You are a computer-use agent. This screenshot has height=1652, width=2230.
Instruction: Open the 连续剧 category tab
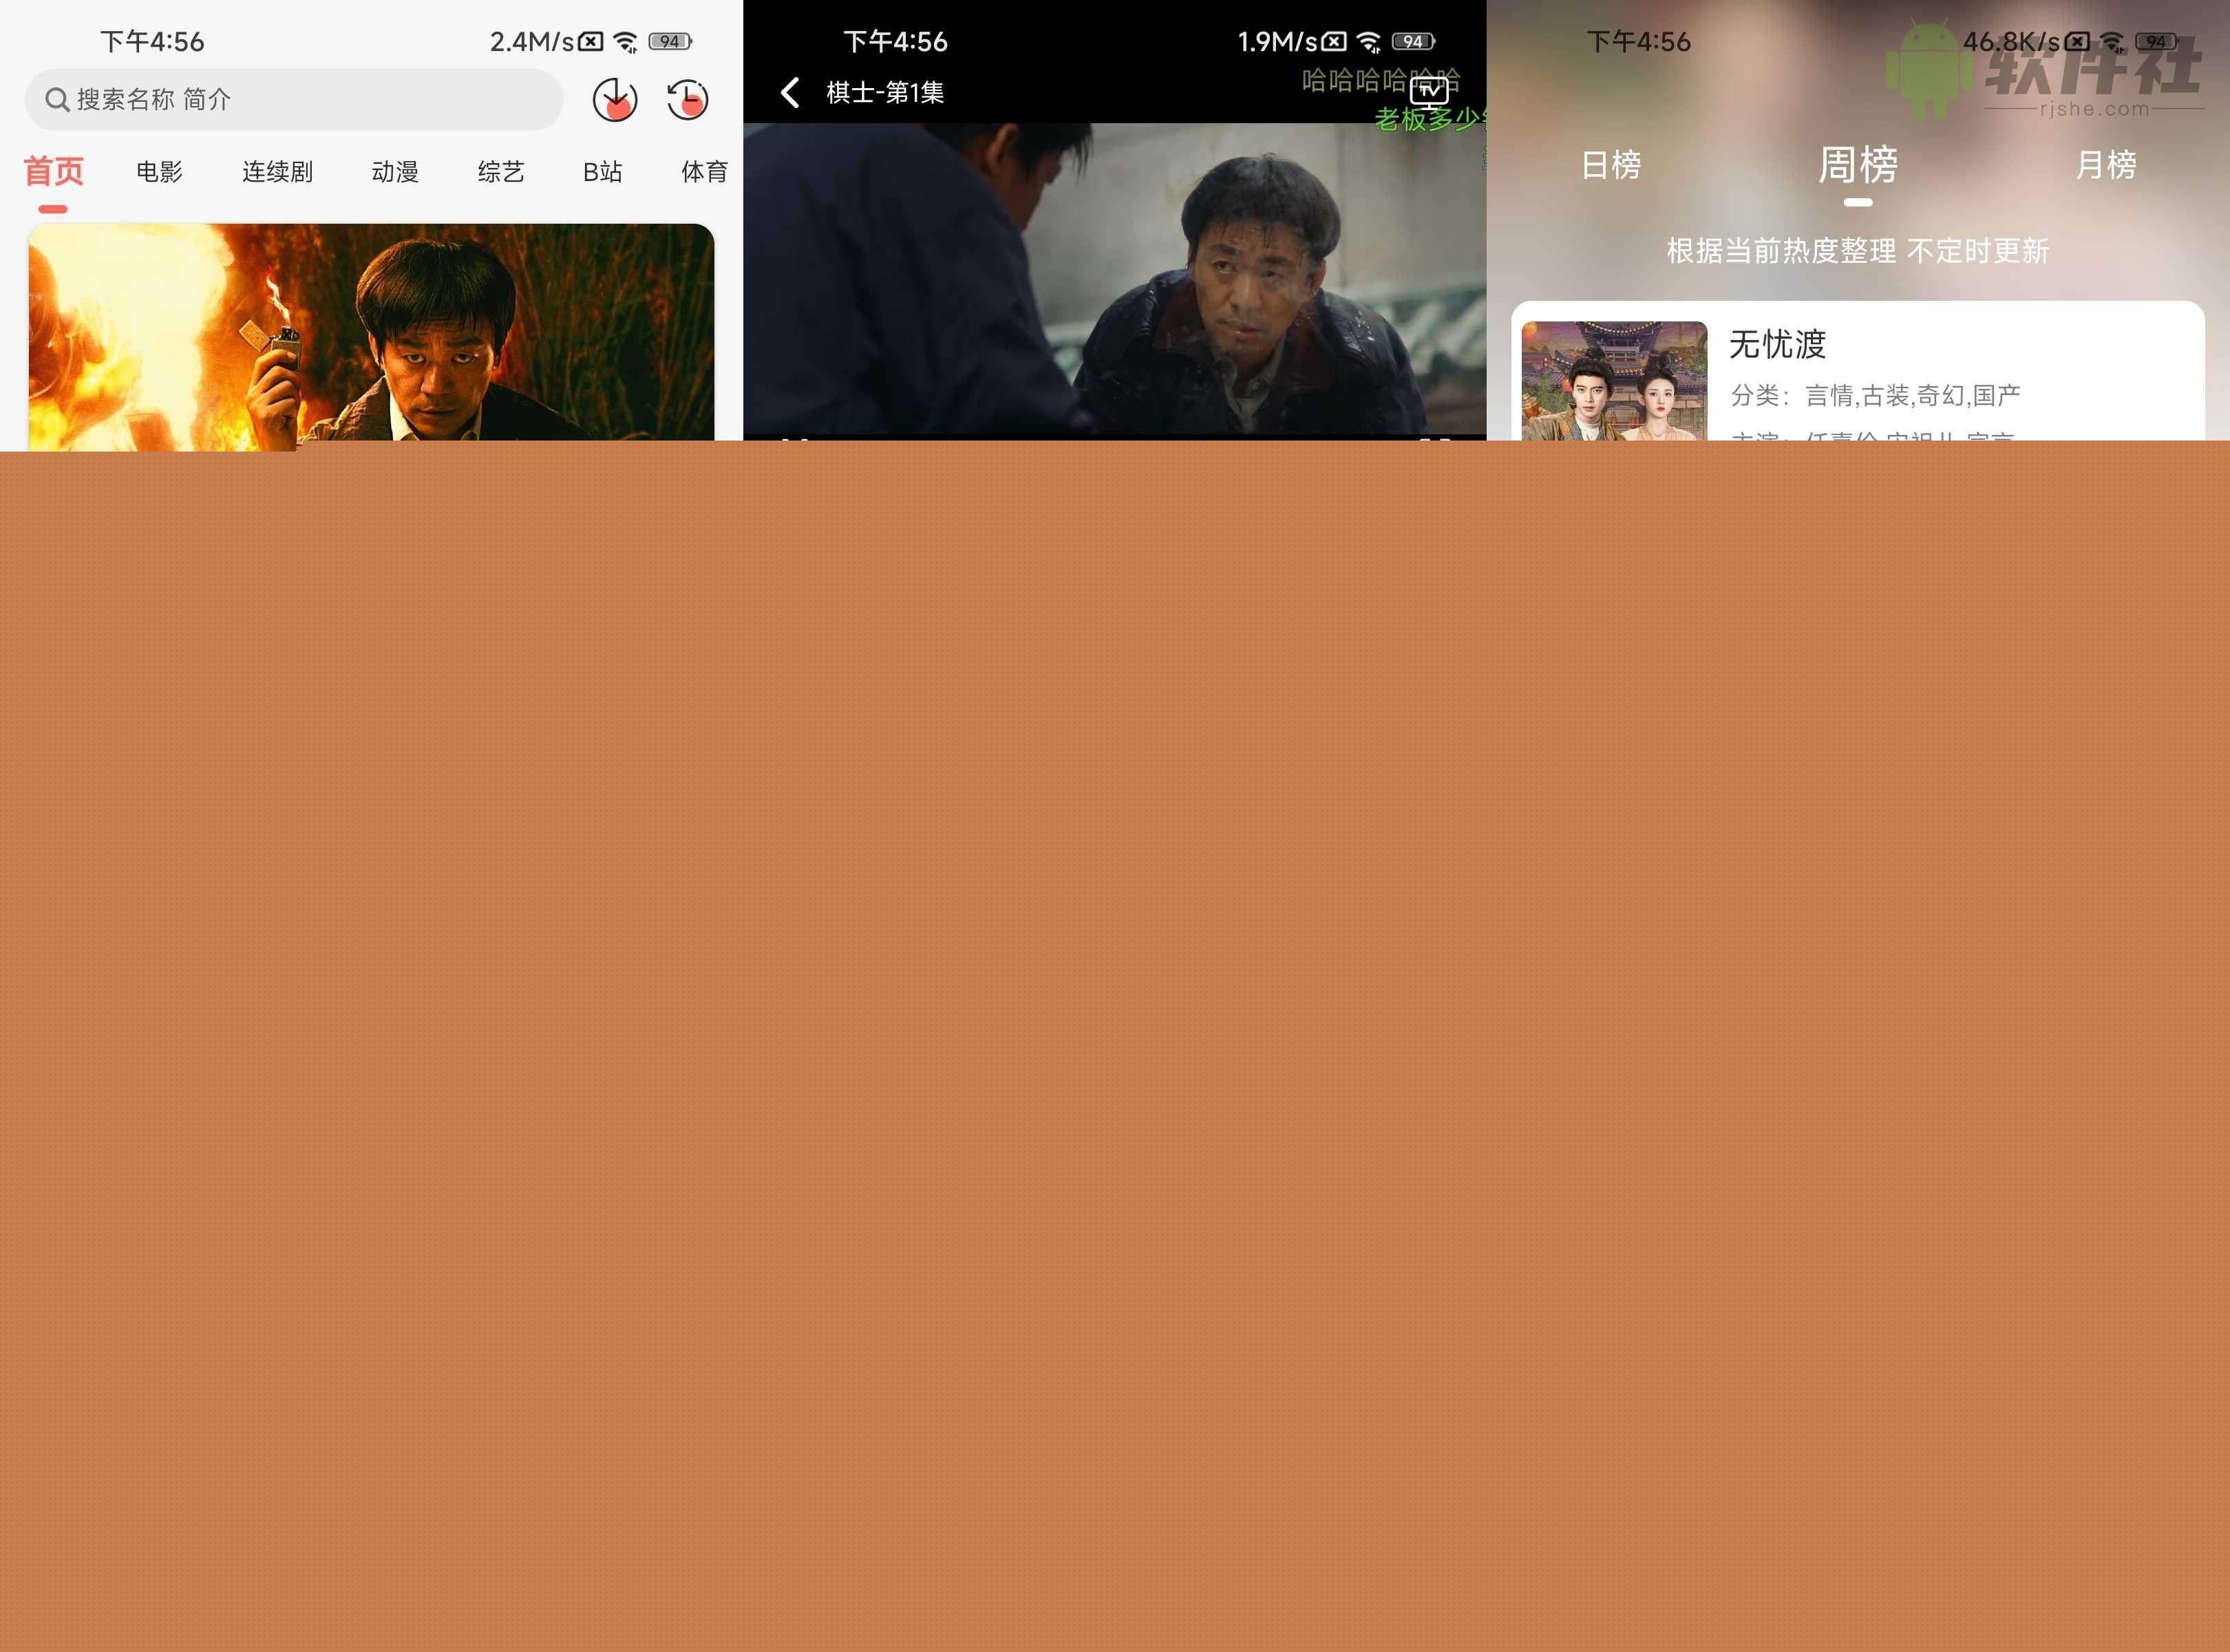[277, 172]
